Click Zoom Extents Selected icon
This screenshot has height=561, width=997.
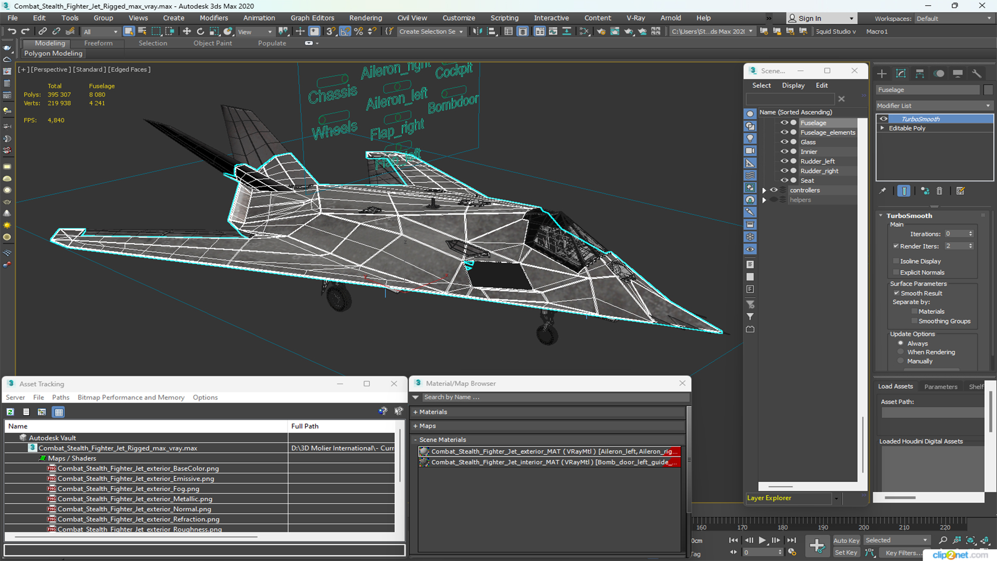coord(971,540)
